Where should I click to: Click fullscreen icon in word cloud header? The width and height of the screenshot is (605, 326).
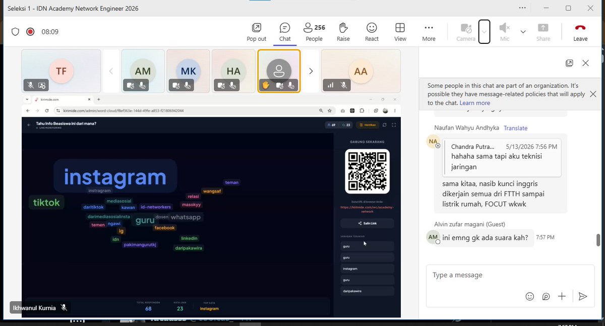(394, 124)
